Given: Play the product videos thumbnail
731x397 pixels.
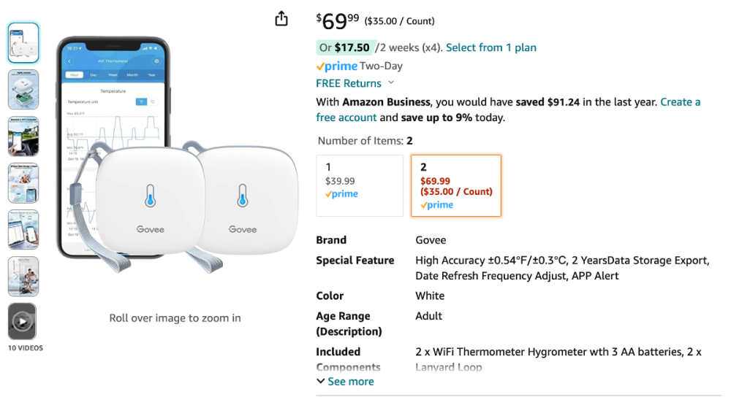Looking at the screenshot, I should tap(23, 321).
